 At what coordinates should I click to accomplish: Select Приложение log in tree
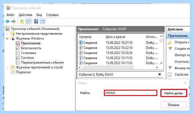click(31, 43)
